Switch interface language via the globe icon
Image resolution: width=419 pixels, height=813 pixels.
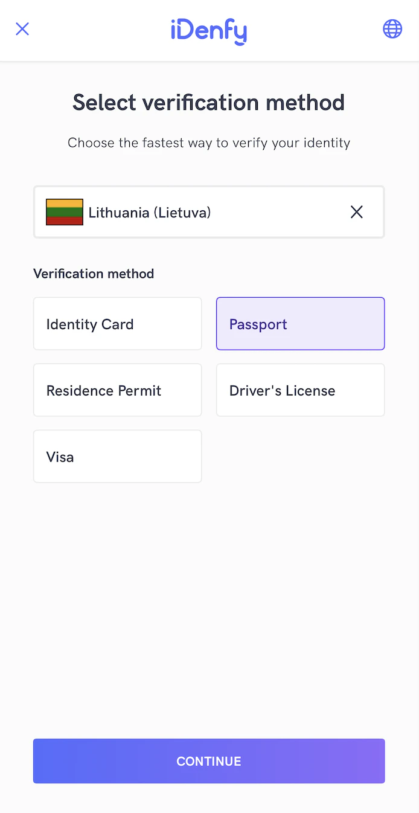click(392, 28)
